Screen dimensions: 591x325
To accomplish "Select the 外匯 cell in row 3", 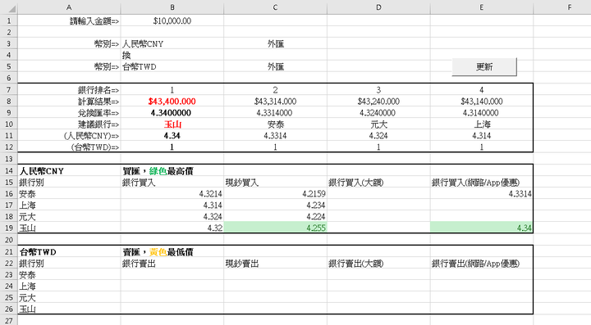I will pos(275,44).
